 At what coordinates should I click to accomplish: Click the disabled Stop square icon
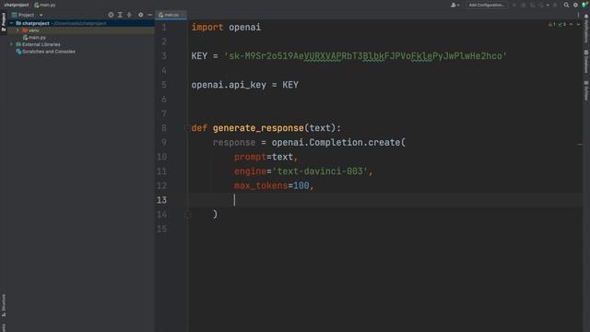(x=555, y=5)
